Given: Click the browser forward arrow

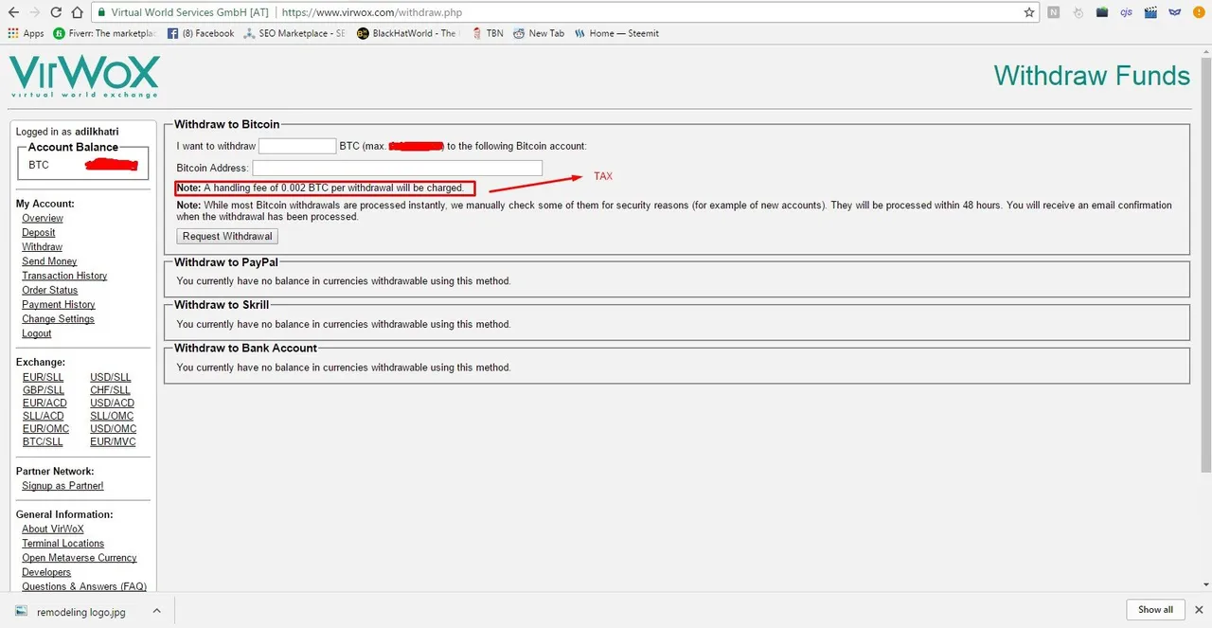Looking at the screenshot, I should pos(34,12).
